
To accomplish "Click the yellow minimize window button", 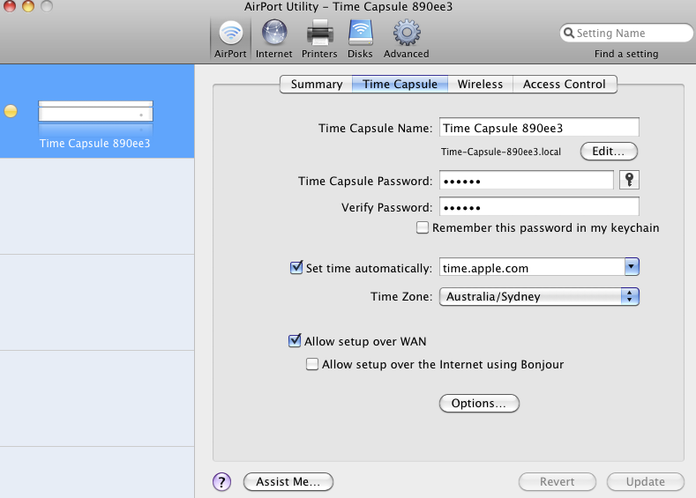I will coord(28,5).
